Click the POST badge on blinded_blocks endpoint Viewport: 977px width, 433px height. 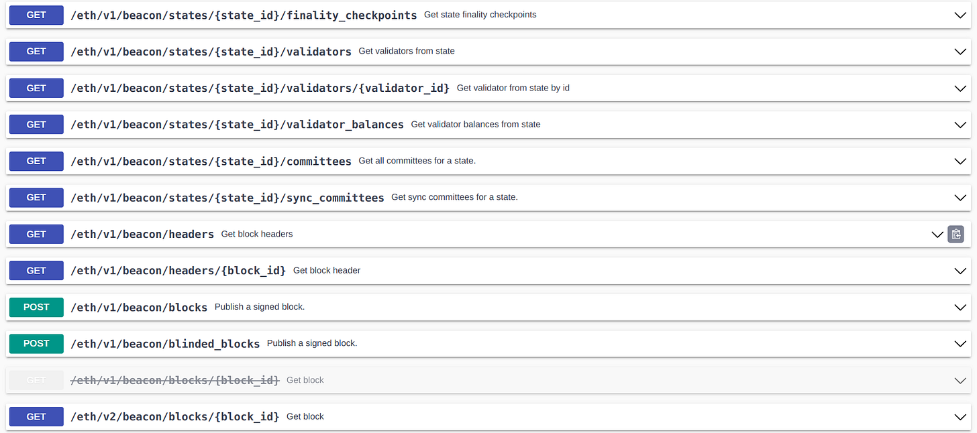[x=36, y=343]
